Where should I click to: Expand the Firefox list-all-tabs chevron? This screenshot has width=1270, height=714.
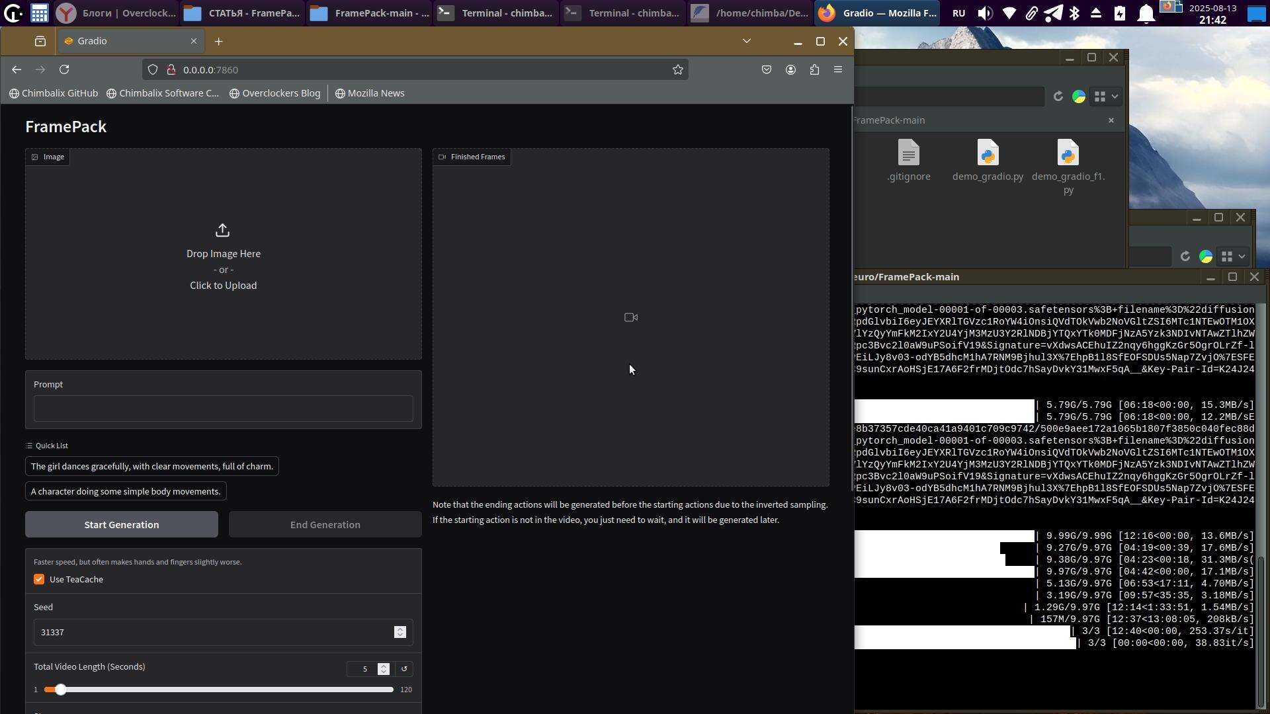tap(747, 41)
